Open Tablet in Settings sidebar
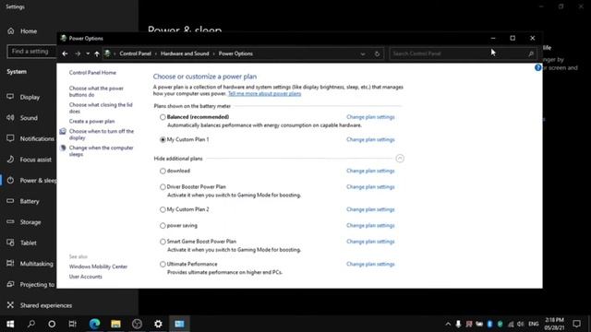This screenshot has height=332, width=591. 29,243
